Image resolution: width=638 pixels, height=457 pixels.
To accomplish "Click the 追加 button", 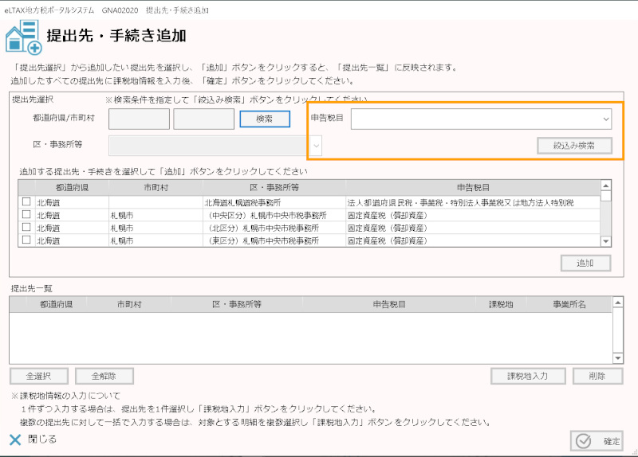I will point(585,263).
